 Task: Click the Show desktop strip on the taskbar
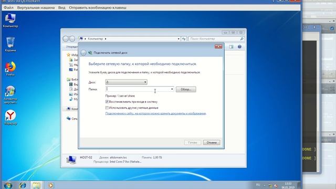pyautogui.click(x=299, y=185)
